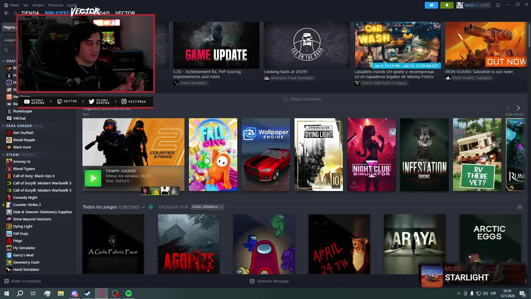Image resolution: width=531 pixels, height=299 pixels.
Task: Open Task View on the taskbar
Action: click(33, 294)
